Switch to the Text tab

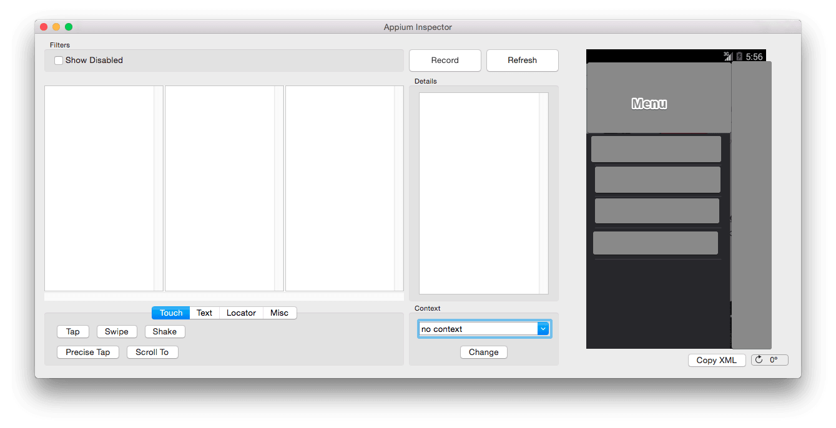click(204, 313)
